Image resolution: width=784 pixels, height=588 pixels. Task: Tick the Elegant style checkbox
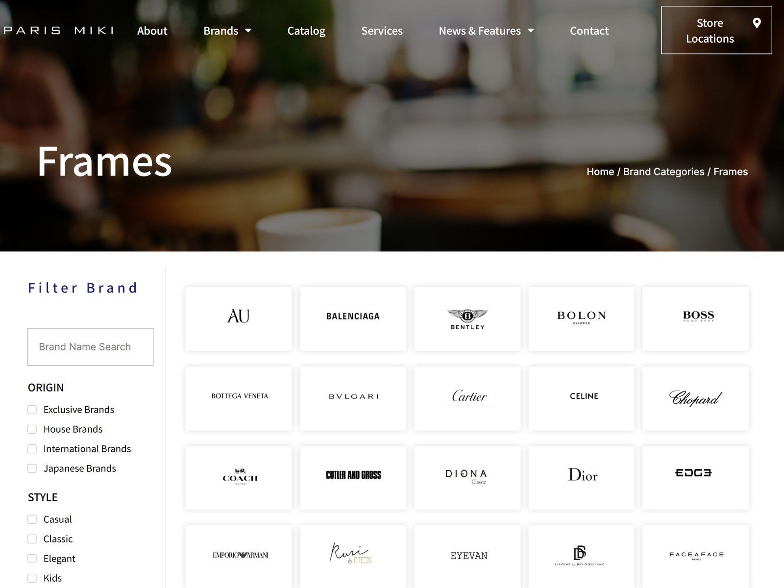click(x=32, y=559)
